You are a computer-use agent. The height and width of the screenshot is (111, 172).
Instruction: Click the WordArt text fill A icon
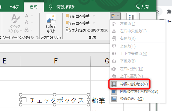(x=27, y=16)
